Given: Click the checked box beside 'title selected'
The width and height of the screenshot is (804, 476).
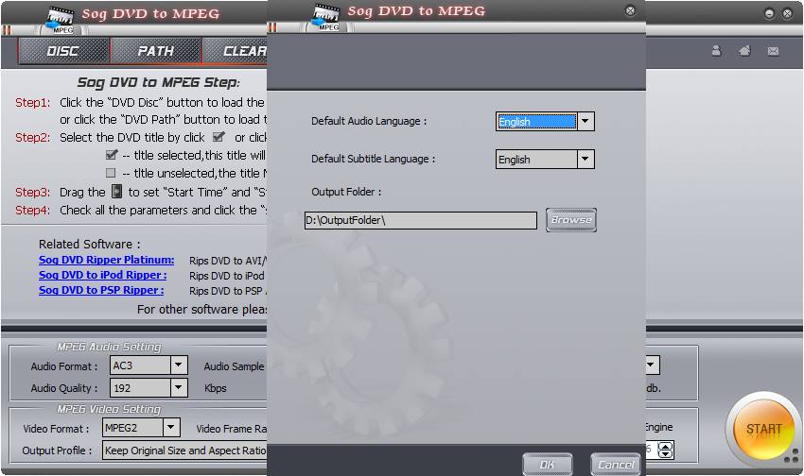Looking at the screenshot, I should [x=112, y=154].
